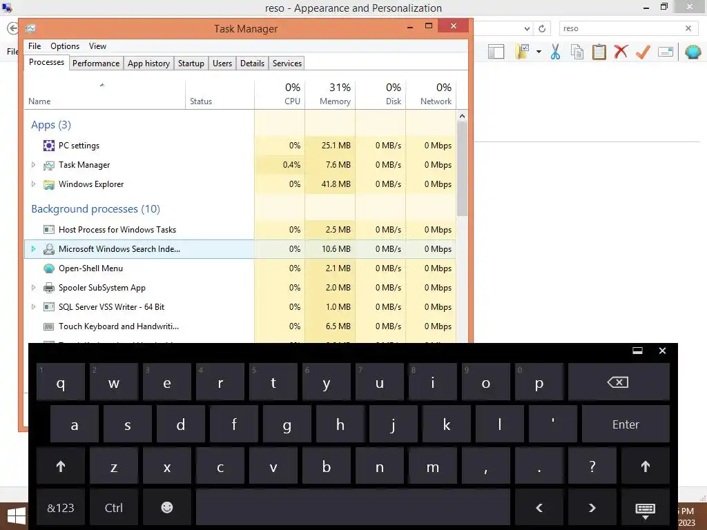Tap the backspace key on touch keyboard
Viewport: 707px width, 530px height.
tap(618, 382)
